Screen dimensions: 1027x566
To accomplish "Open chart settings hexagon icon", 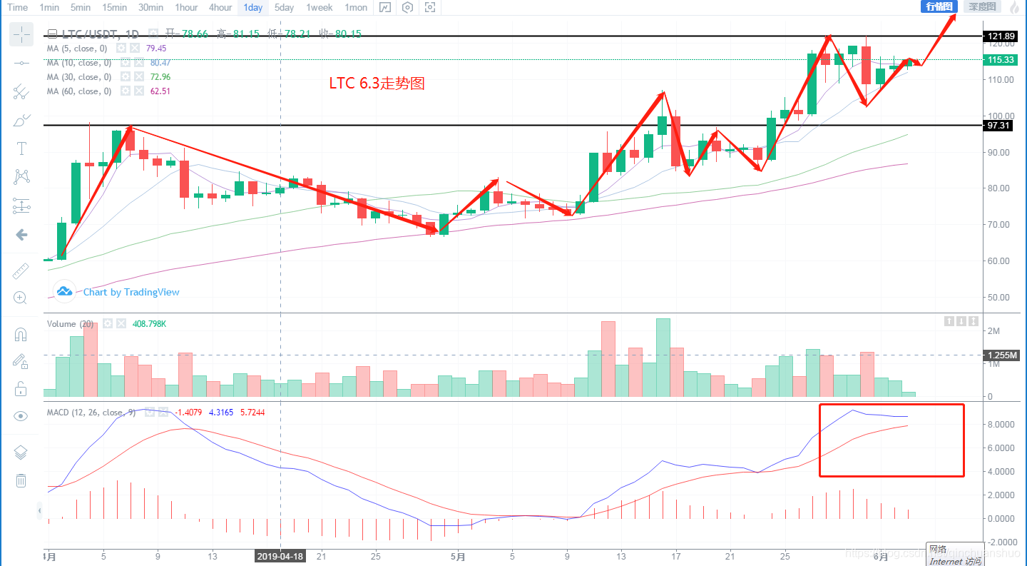I will (407, 8).
